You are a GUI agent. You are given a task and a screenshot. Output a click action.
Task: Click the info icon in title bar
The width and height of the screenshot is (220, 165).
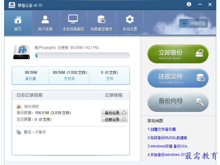pyautogui.click(x=189, y=4)
